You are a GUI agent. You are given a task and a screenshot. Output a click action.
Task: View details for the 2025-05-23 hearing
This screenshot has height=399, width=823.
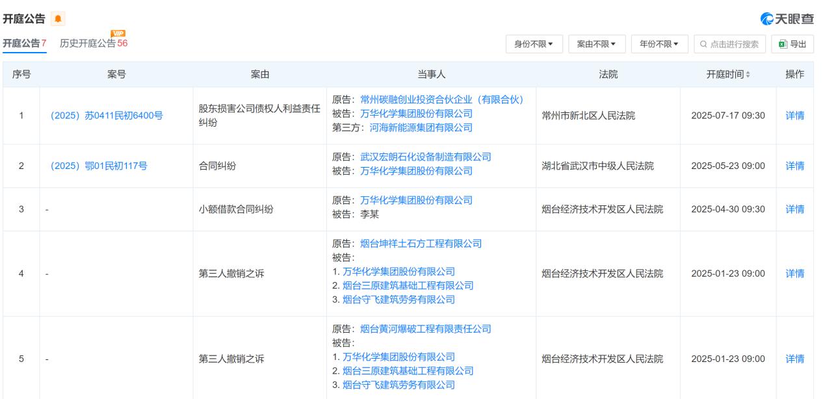pyautogui.click(x=795, y=166)
